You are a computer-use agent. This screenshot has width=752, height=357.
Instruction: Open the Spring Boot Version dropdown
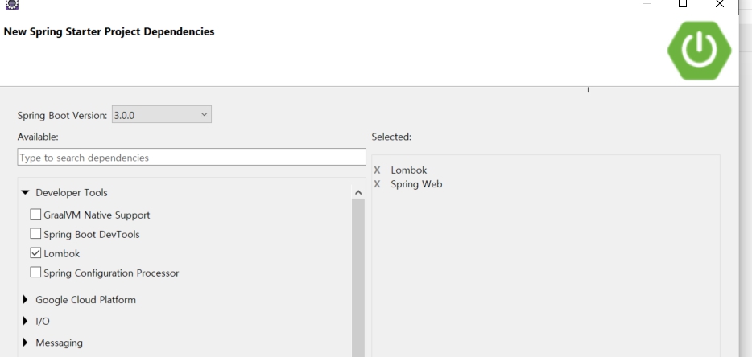point(162,115)
